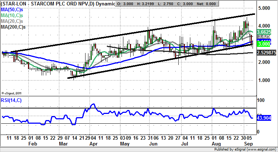Click the eSignal 2011 copyright notice
This screenshot has width=278, height=152.
[x=13, y=93]
